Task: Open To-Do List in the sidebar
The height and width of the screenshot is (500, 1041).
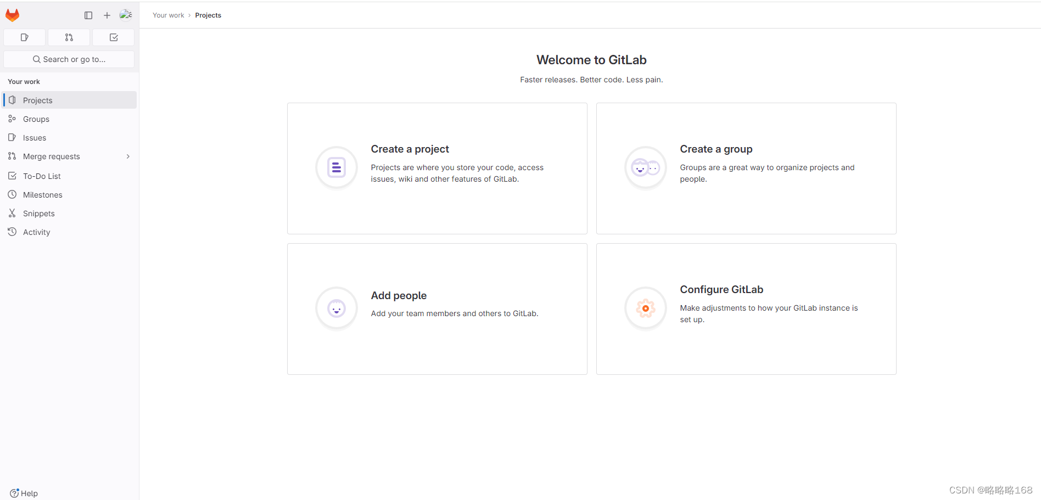Action: pyautogui.click(x=70, y=176)
